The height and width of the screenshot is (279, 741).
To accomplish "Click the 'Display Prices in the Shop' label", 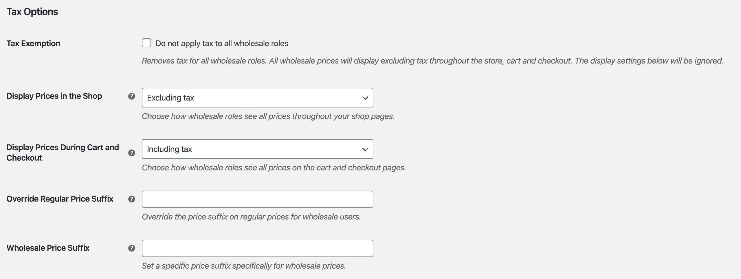I will click(54, 96).
